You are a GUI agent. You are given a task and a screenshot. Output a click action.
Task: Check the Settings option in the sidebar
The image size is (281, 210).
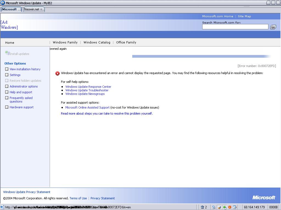[7, 75]
